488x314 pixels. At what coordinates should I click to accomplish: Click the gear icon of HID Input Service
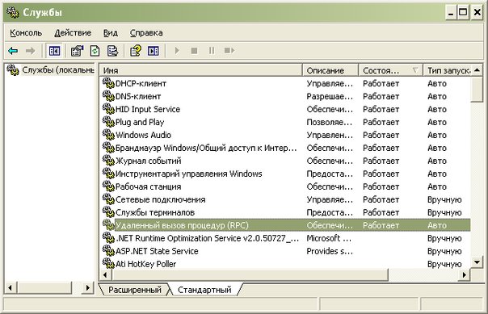tap(108, 109)
